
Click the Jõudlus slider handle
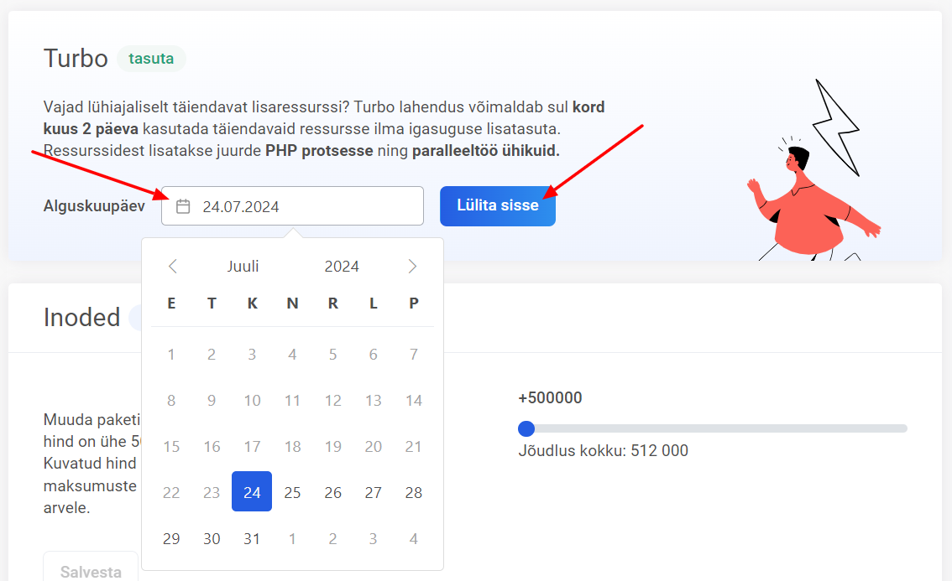tap(526, 428)
